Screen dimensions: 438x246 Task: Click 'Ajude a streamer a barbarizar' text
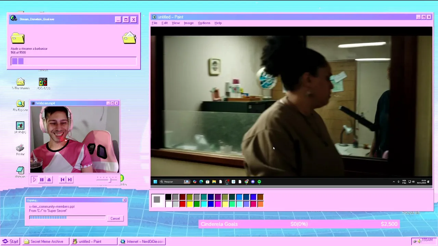coord(29,49)
